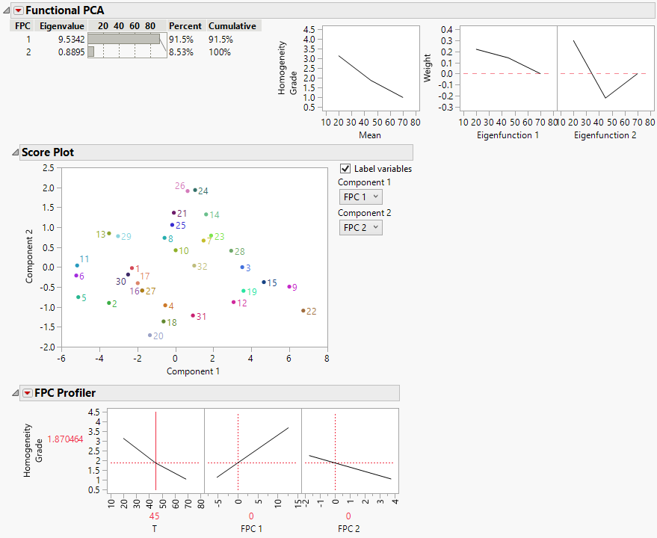Edit the T value 45 in profiler
This screenshot has height=538, width=657.
coord(154,516)
